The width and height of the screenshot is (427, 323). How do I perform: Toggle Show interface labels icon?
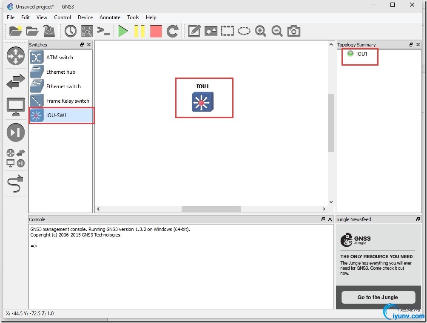click(87, 31)
